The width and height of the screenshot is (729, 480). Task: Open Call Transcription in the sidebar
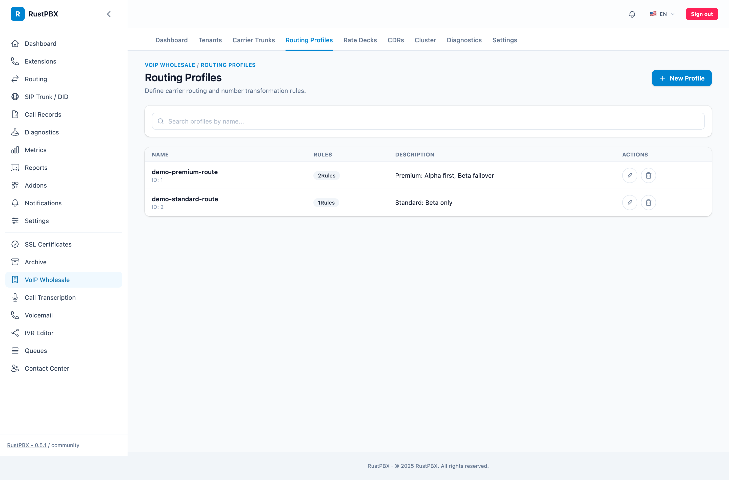point(64,297)
